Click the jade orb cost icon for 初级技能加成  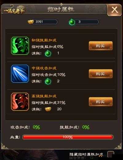click(48, 53)
